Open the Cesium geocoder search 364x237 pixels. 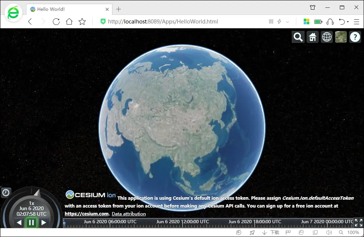coord(298,37)
